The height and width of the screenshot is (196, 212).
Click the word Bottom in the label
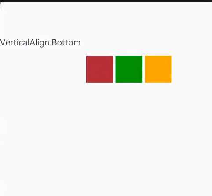(66, 42)
